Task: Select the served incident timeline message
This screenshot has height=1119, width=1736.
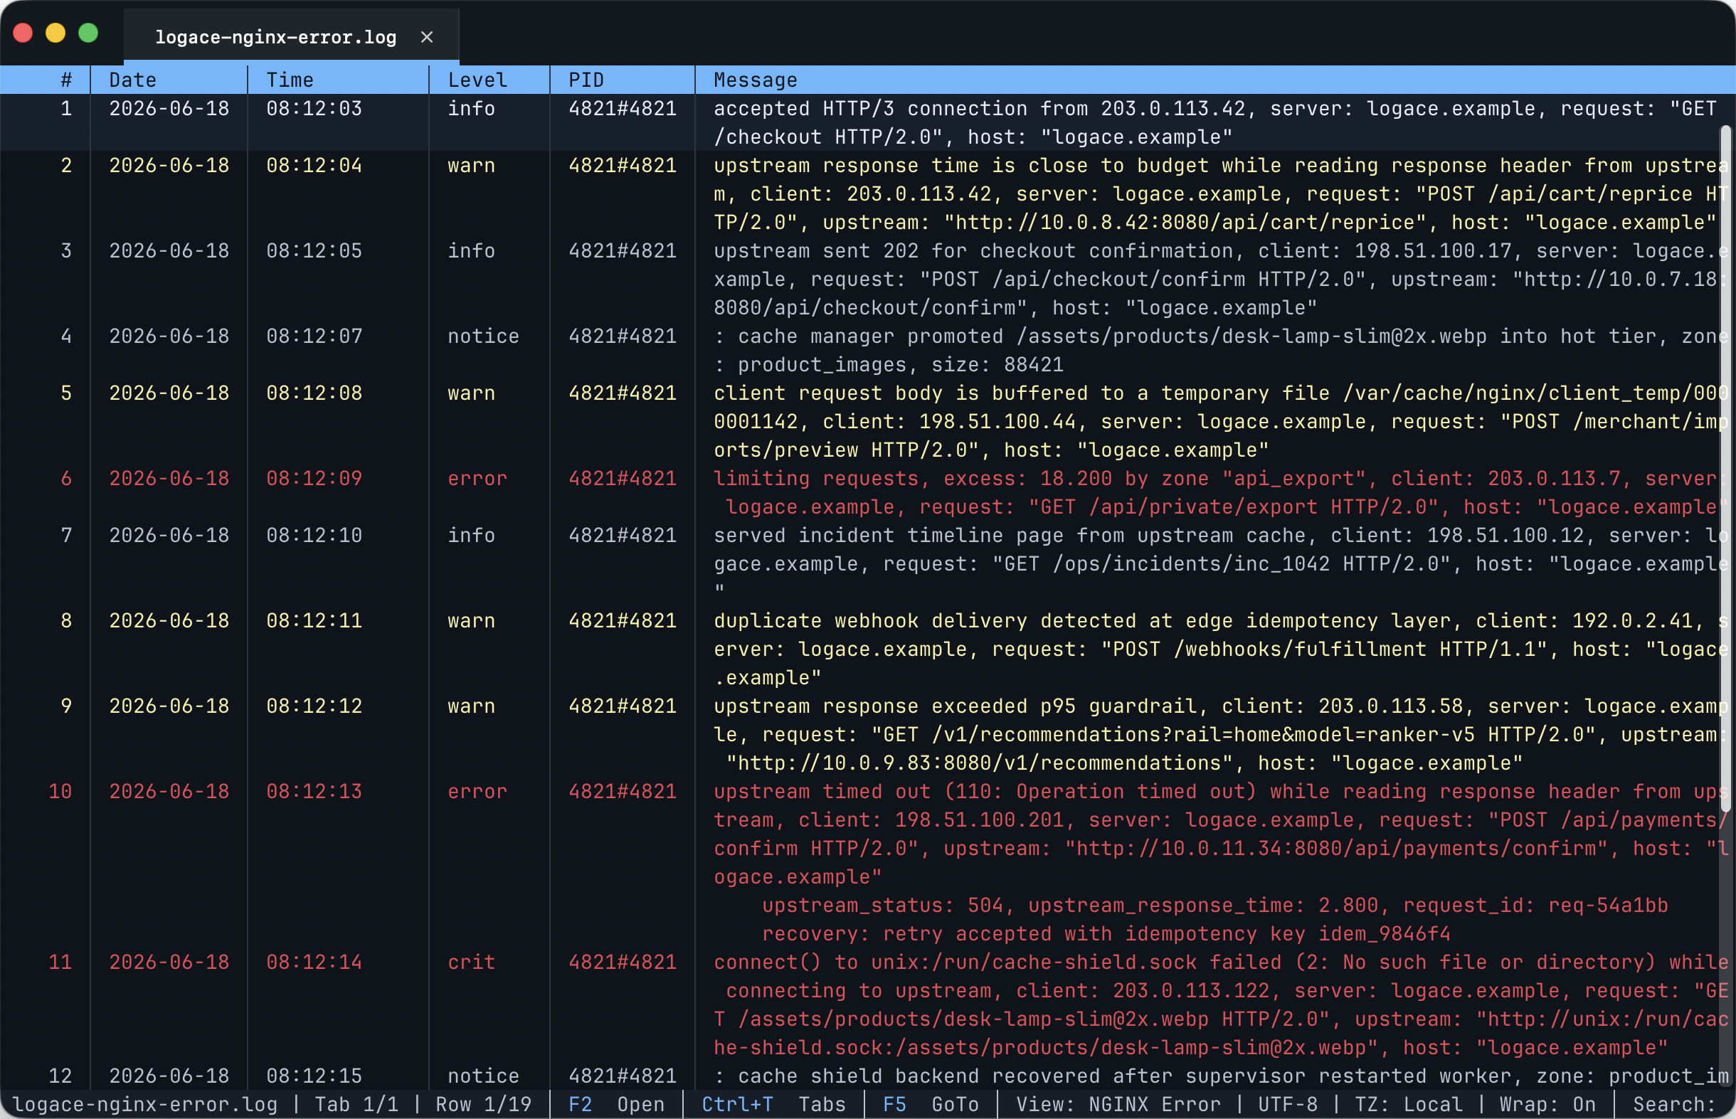Action: click(x=1221, y=564)
